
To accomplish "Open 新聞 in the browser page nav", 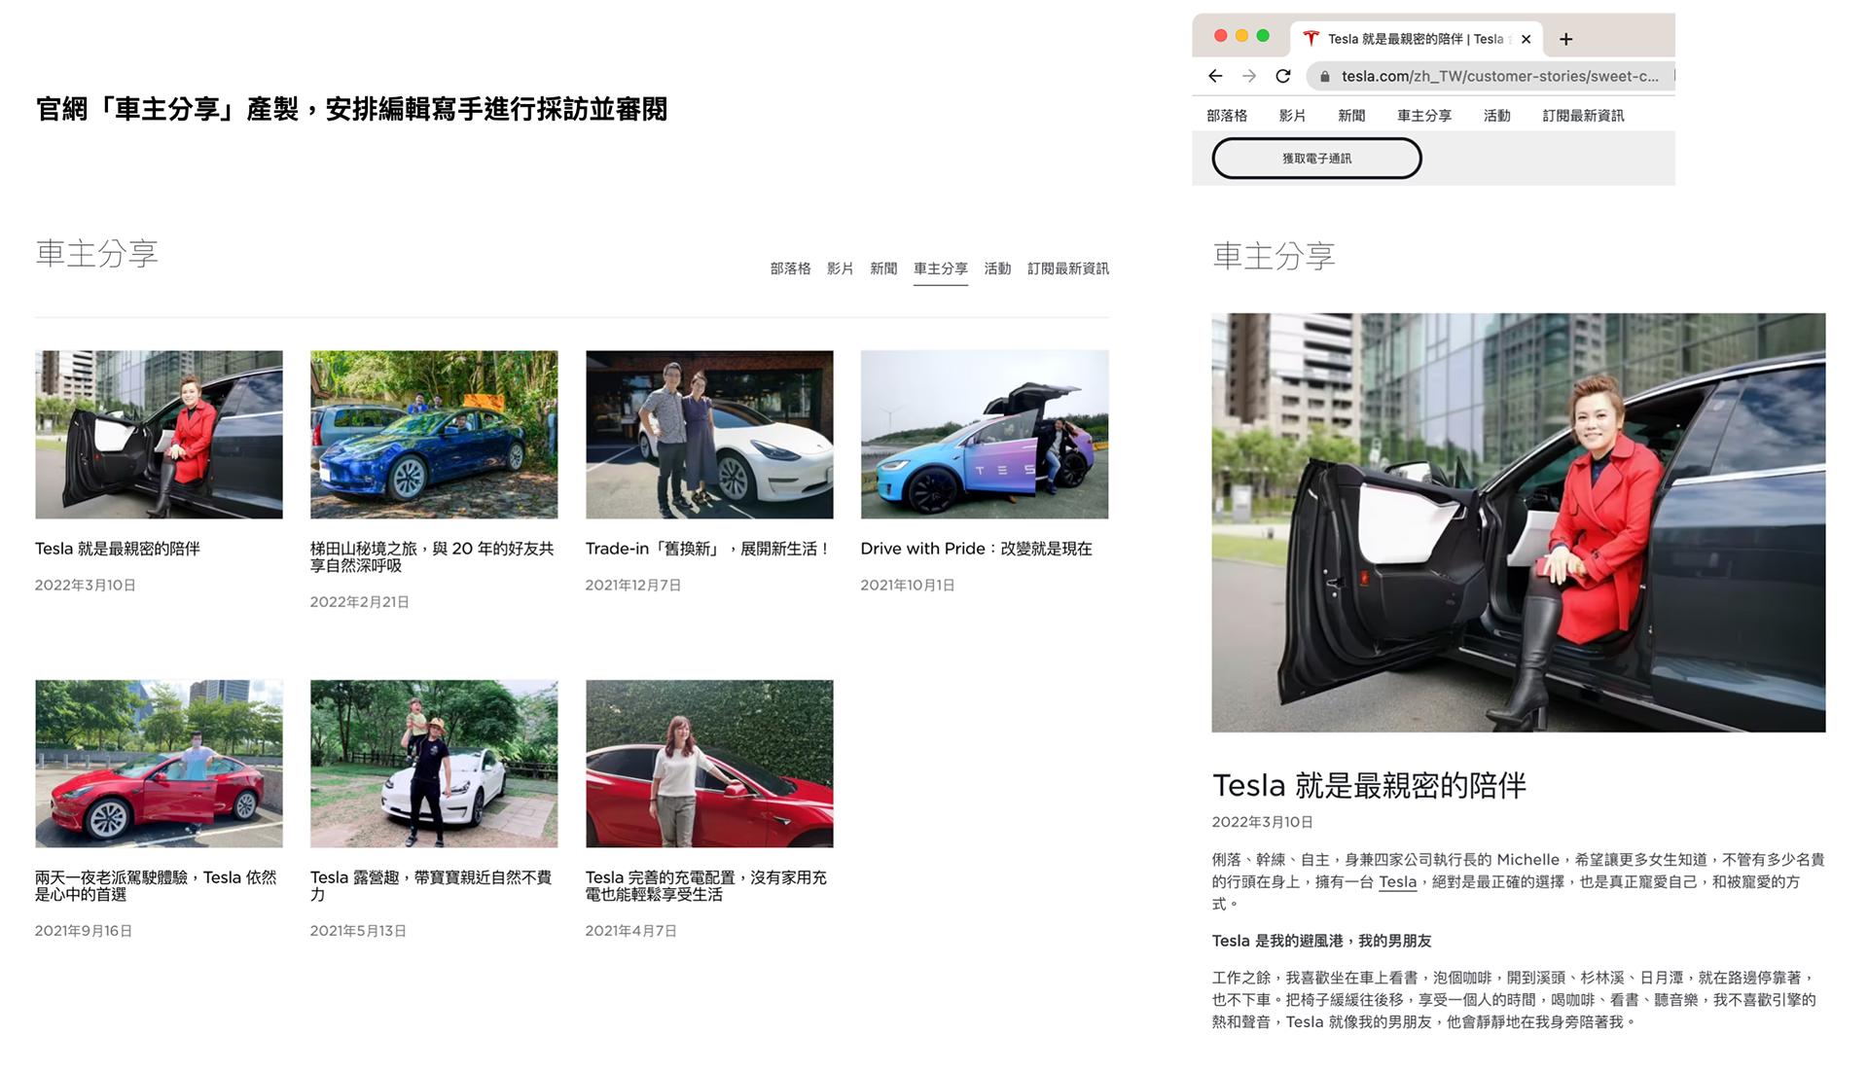I will [1351, 116].
